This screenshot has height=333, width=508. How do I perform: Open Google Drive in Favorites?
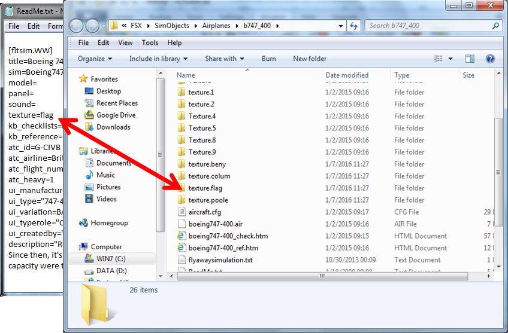110,115
